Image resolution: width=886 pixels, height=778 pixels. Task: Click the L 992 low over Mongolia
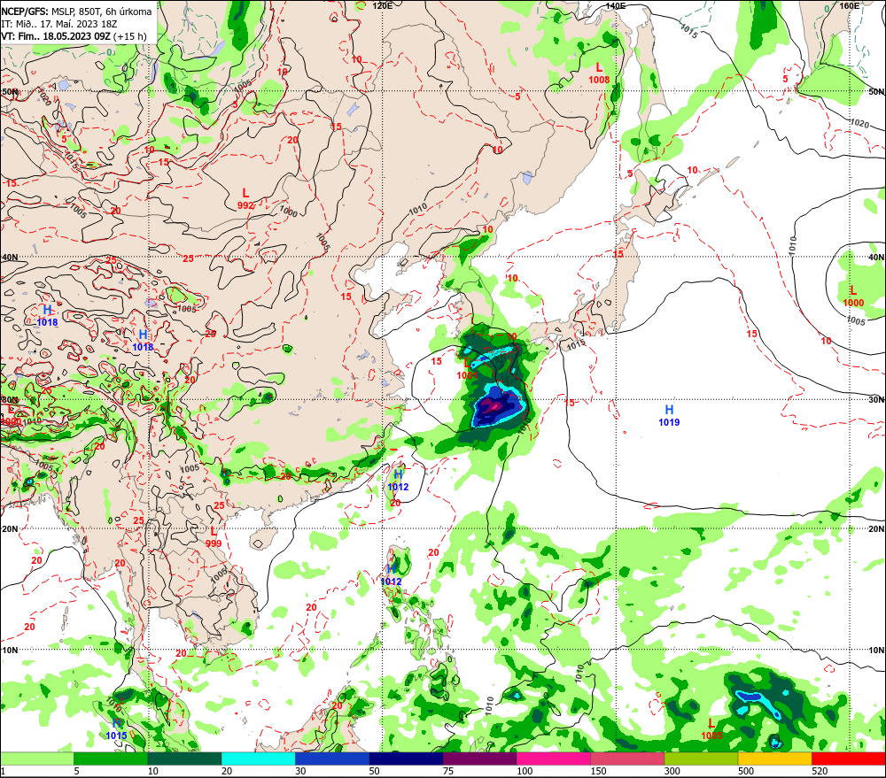(245, 199)
